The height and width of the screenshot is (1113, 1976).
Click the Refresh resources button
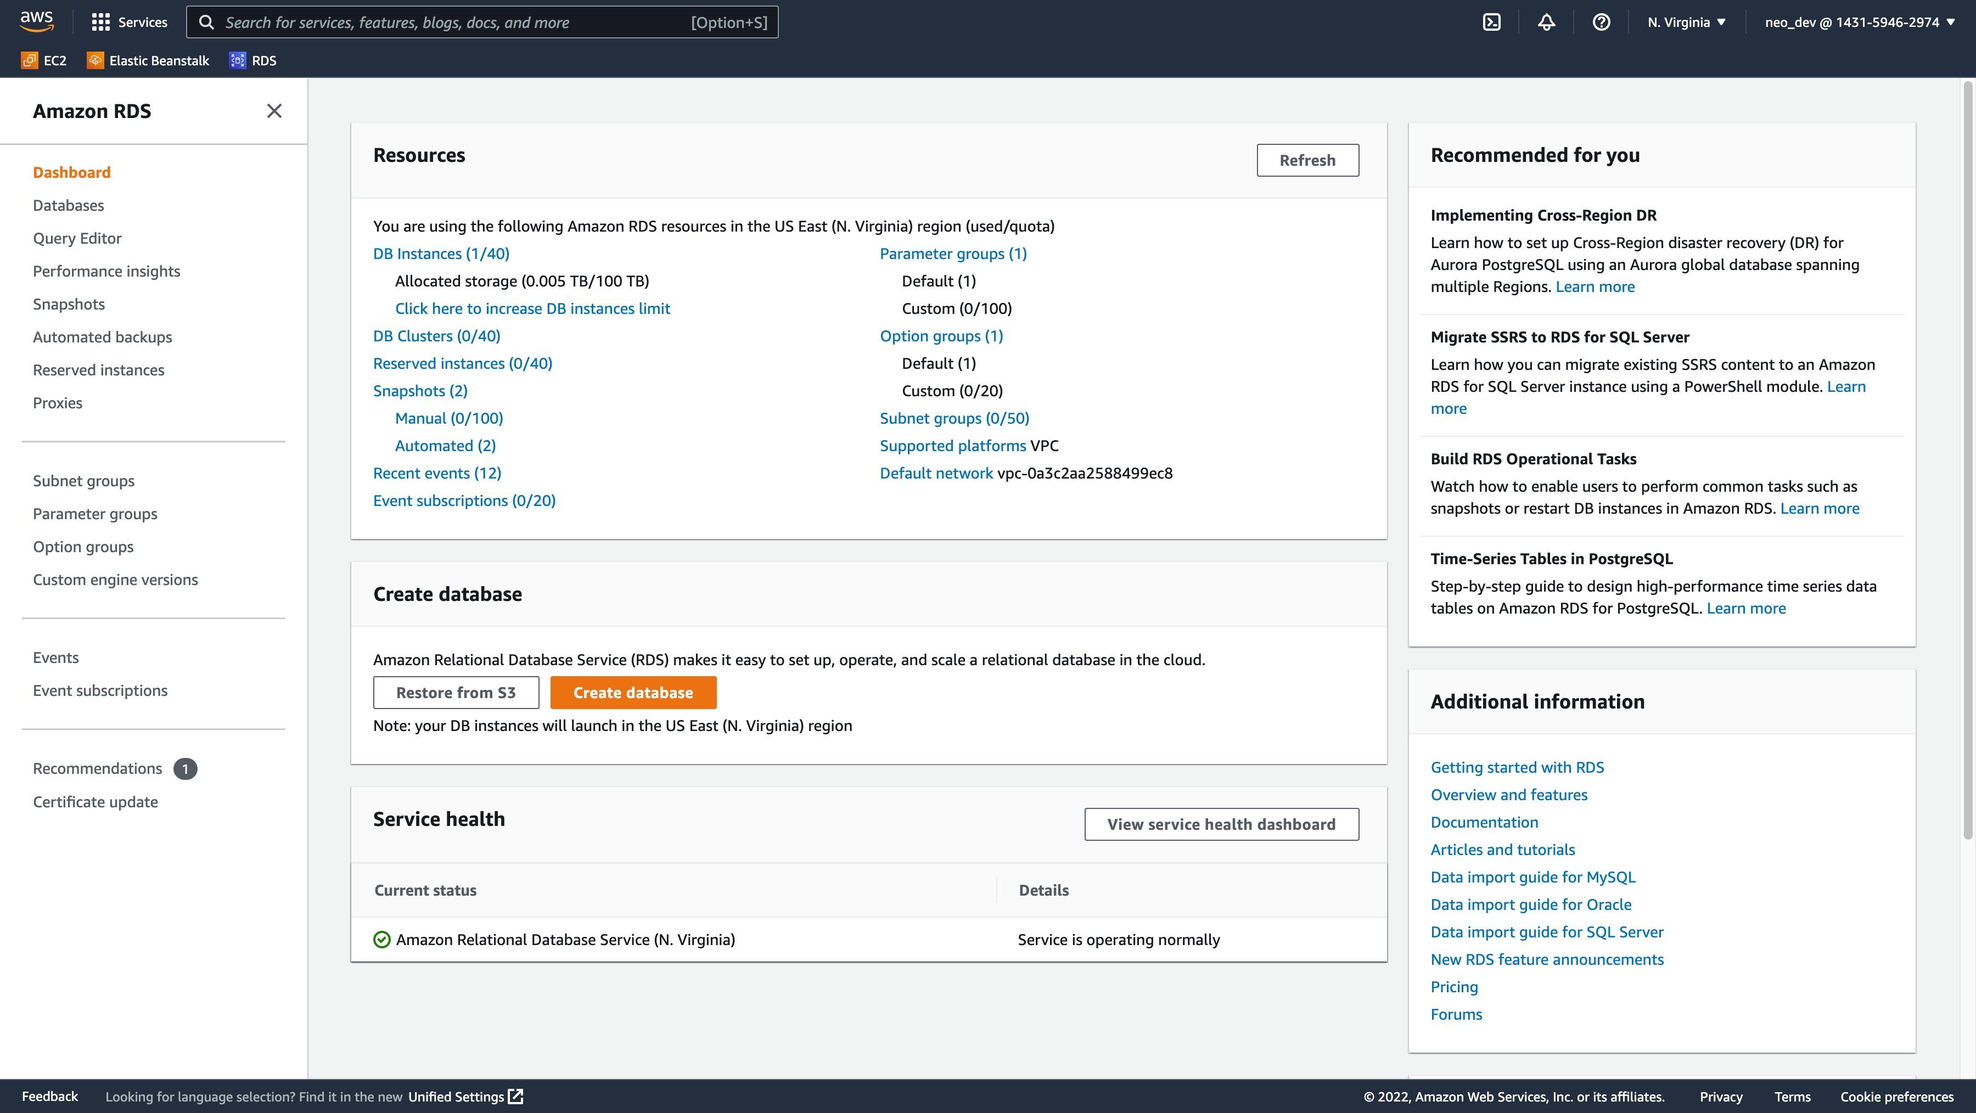pyautogui.click(x=1308, y=160)
